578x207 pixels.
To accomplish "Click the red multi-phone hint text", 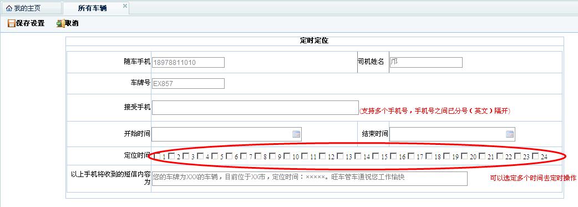I will coord(435,111).
